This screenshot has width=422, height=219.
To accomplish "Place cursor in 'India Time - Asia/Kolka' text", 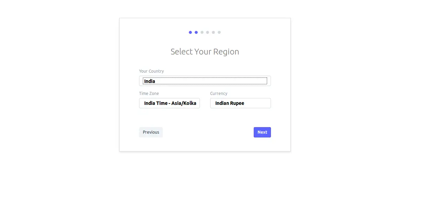I will (x=170, y=103).
